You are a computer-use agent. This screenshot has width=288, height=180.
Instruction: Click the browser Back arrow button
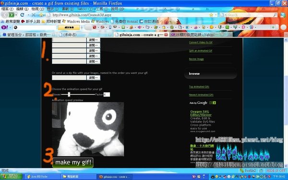pyautogui.click(x=5, y=15)
